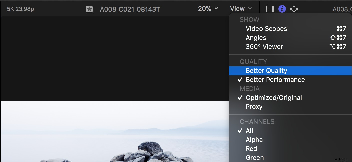Select the 360° Viewer option
The height and width of the screenshot is (162, 352).
coord(264,47)
